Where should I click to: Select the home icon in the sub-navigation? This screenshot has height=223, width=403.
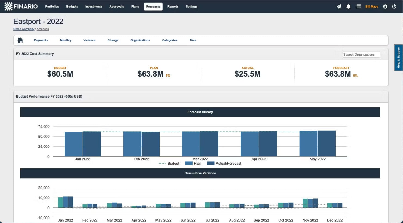coord(20,40)
